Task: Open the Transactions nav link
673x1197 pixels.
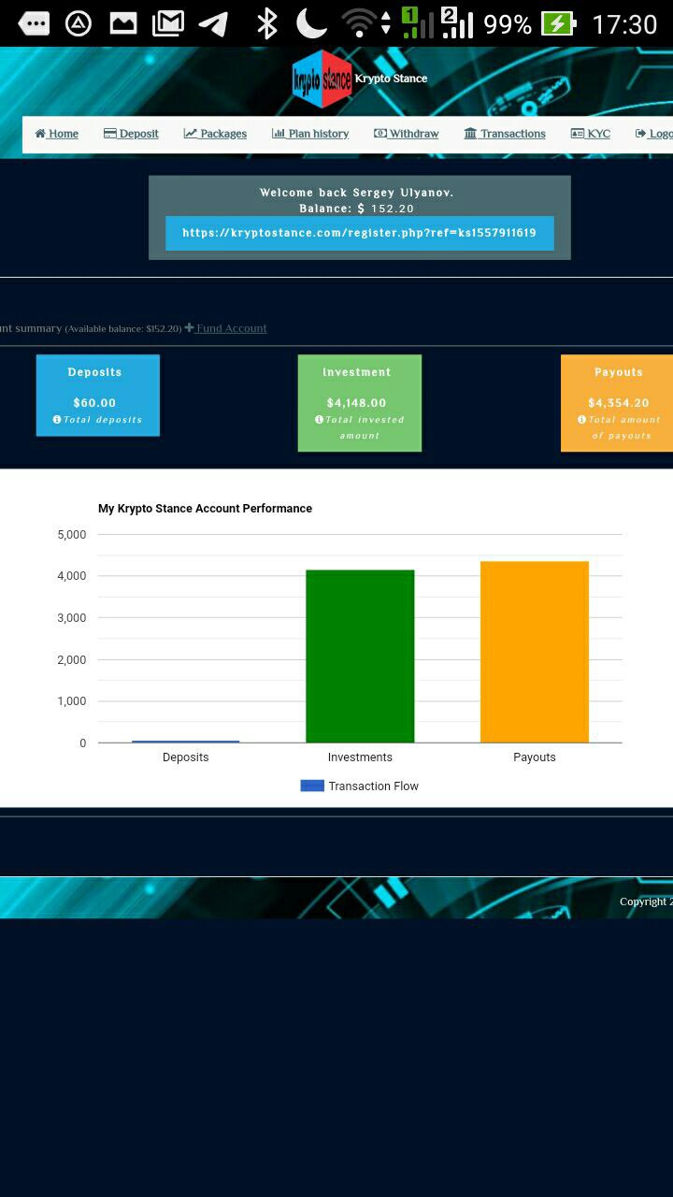Action: (x=505, y=134)
